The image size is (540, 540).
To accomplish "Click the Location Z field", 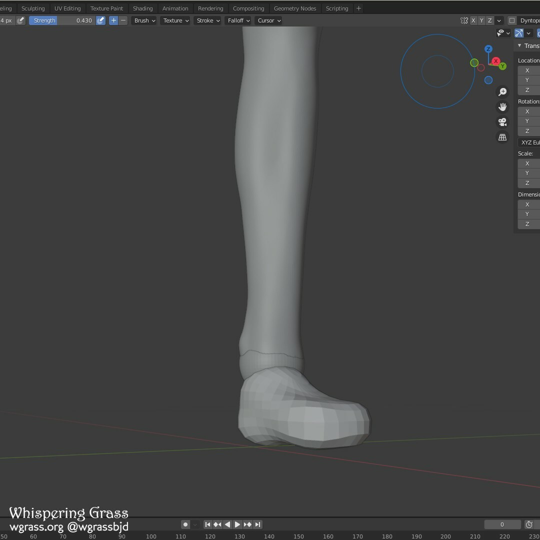I will coord(529,90).
